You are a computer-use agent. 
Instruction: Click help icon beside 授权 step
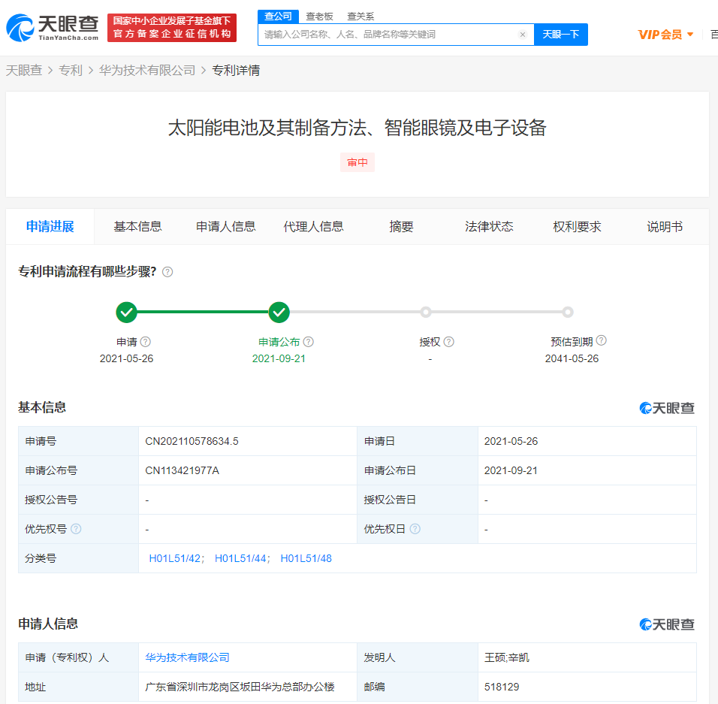(449, 342)
